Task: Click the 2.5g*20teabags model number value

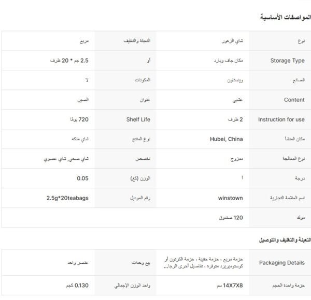Action: (x=67, y=198)
